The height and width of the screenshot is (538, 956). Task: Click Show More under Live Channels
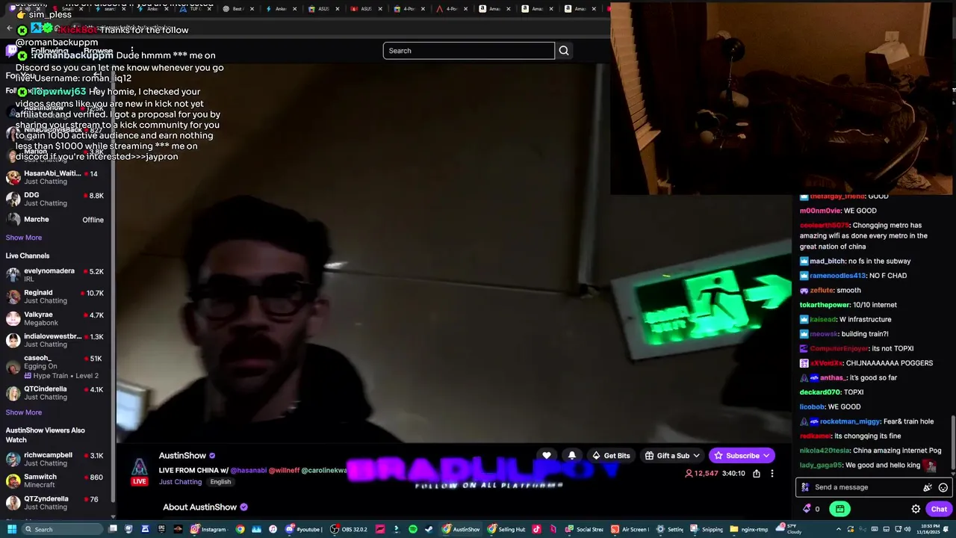[24, 412]
